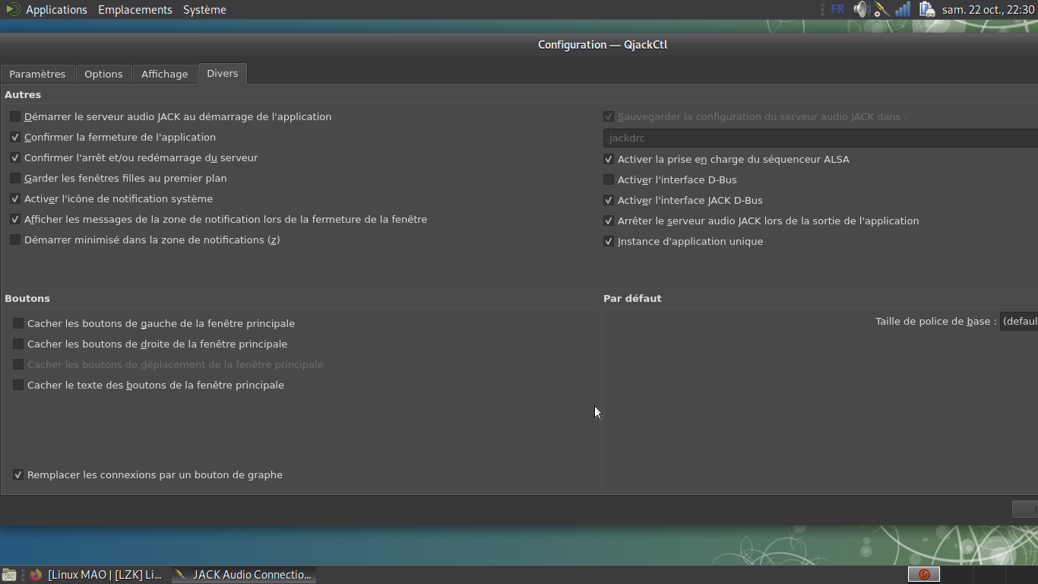Toggle Arrêter le serveur audio JACK lors de la sortie
The width and height of the screenshot is (1038, 584).
[x=609, y=221]
